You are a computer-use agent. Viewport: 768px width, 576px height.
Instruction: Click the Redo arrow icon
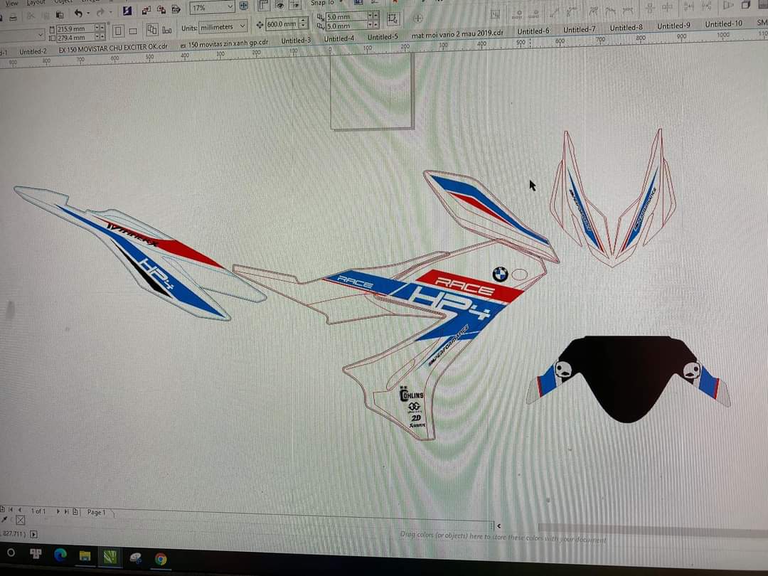coord(100,13)
